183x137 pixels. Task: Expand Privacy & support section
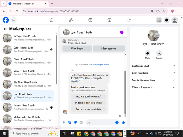pyautogui.click(x=153, y=87)
